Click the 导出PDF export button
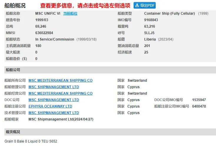Image resolution: width=216 pixels, height=149 pixels. click(144, 5)
